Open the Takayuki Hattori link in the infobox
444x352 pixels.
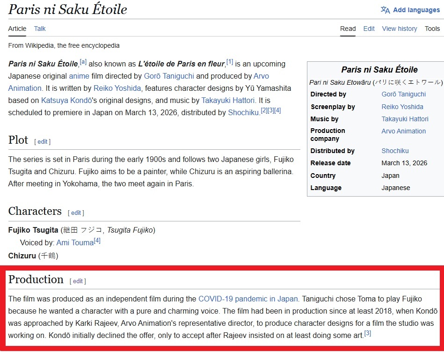point(405,119)
